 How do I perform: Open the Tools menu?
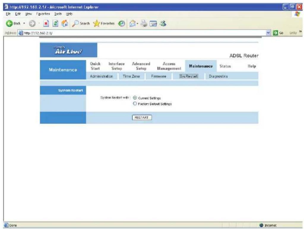click(58, 14)
